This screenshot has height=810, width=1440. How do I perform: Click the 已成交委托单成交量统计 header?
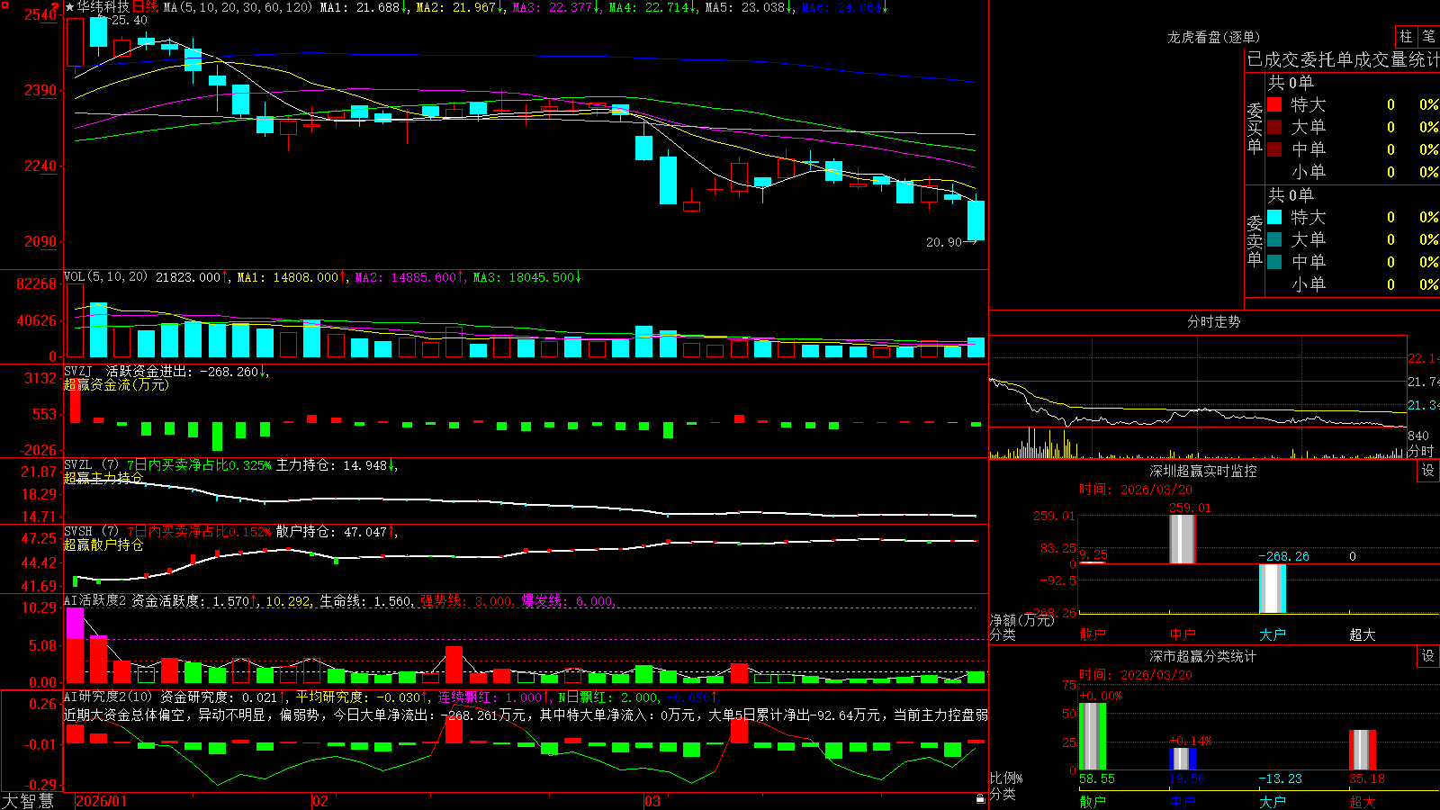click(x=1343, y=59)
